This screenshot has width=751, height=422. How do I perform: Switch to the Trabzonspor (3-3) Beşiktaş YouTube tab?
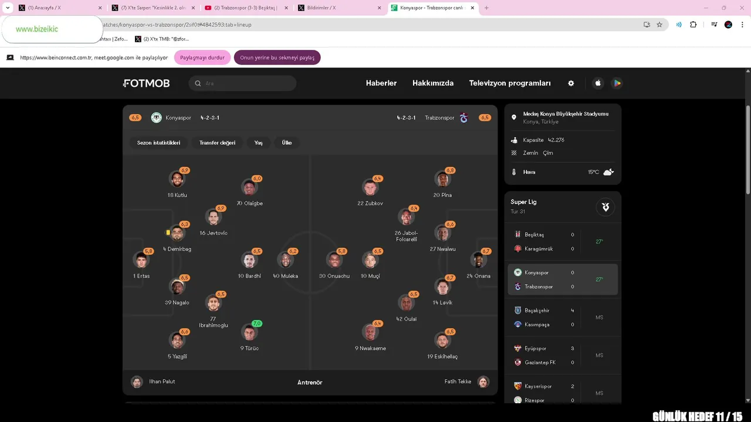pos(245,8)
